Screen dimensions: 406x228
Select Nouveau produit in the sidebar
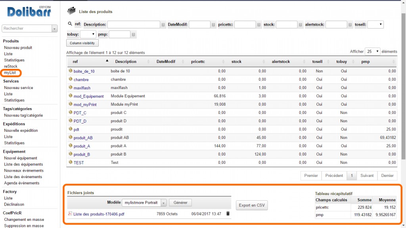coord(18,47)
